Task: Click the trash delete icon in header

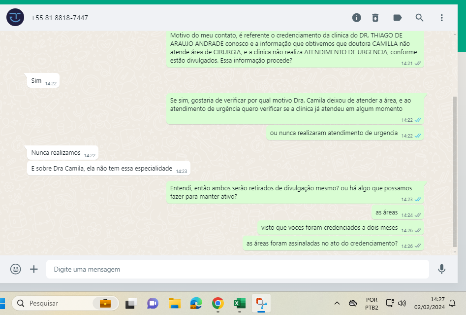Action: (375, 18)
